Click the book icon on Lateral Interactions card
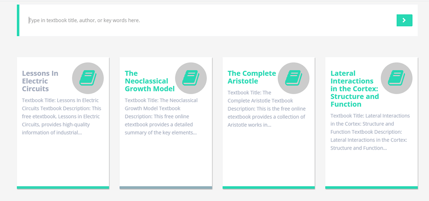The width and height of the screenshot is (429, 201). coord(396,78)
